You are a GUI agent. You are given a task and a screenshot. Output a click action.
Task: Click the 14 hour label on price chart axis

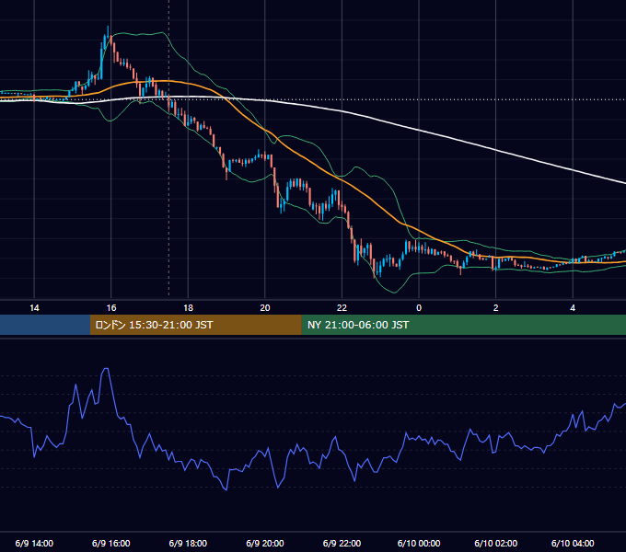coord(34,308)
